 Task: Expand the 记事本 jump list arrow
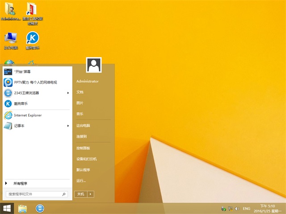click(x=68, y=126)
